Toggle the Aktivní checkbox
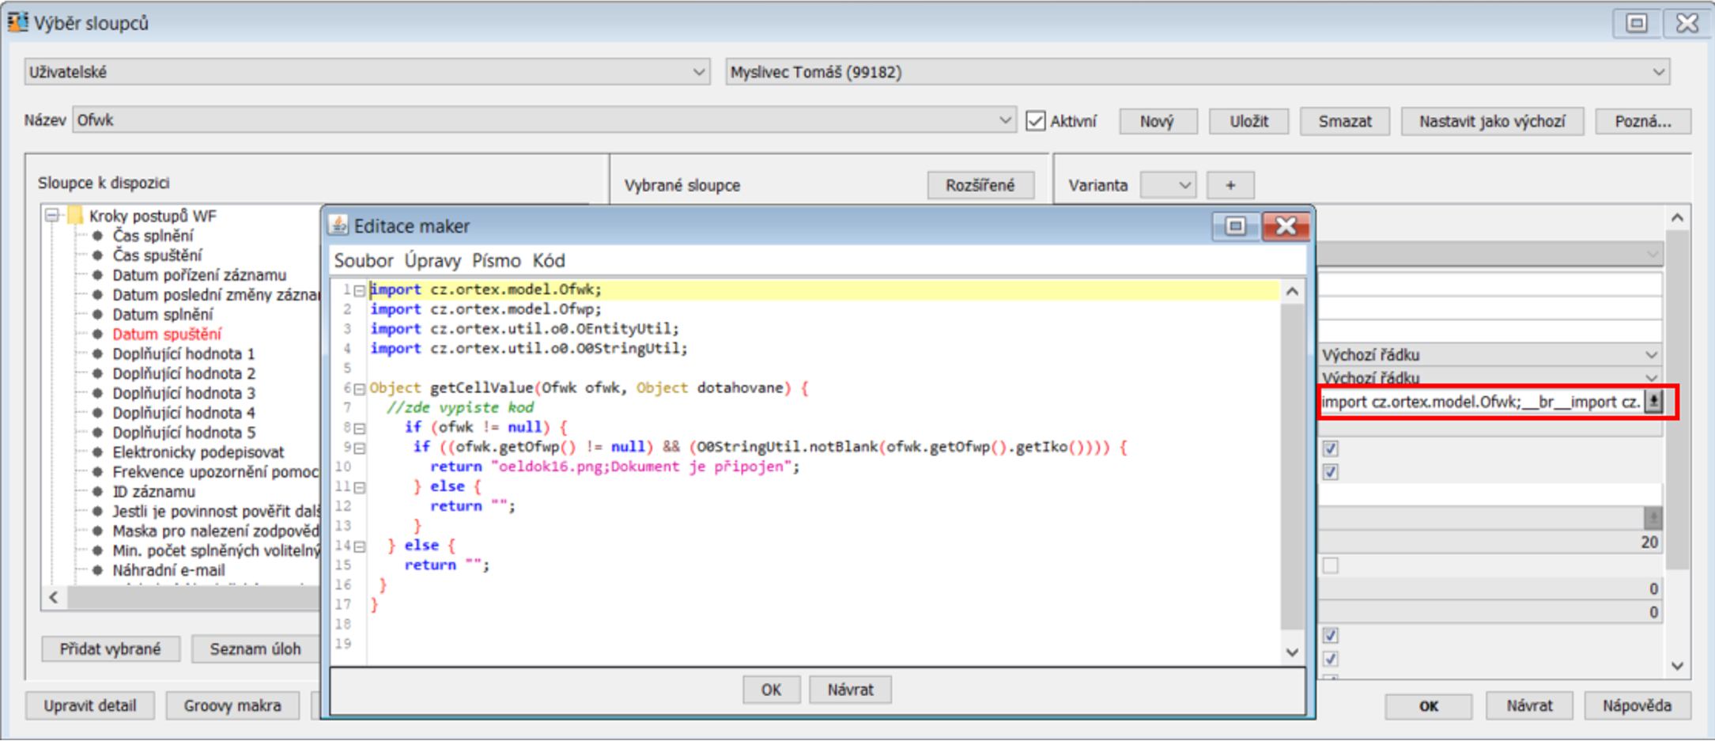 pos(1035,121)
